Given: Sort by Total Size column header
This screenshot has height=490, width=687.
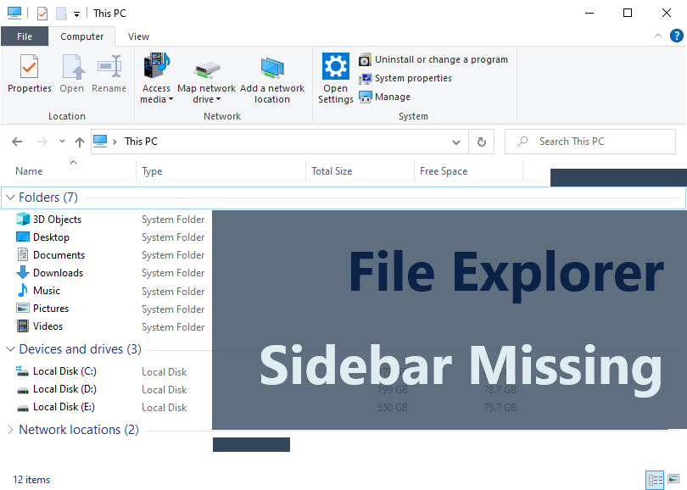Looking at the screenshot, I should pos(332,171).
